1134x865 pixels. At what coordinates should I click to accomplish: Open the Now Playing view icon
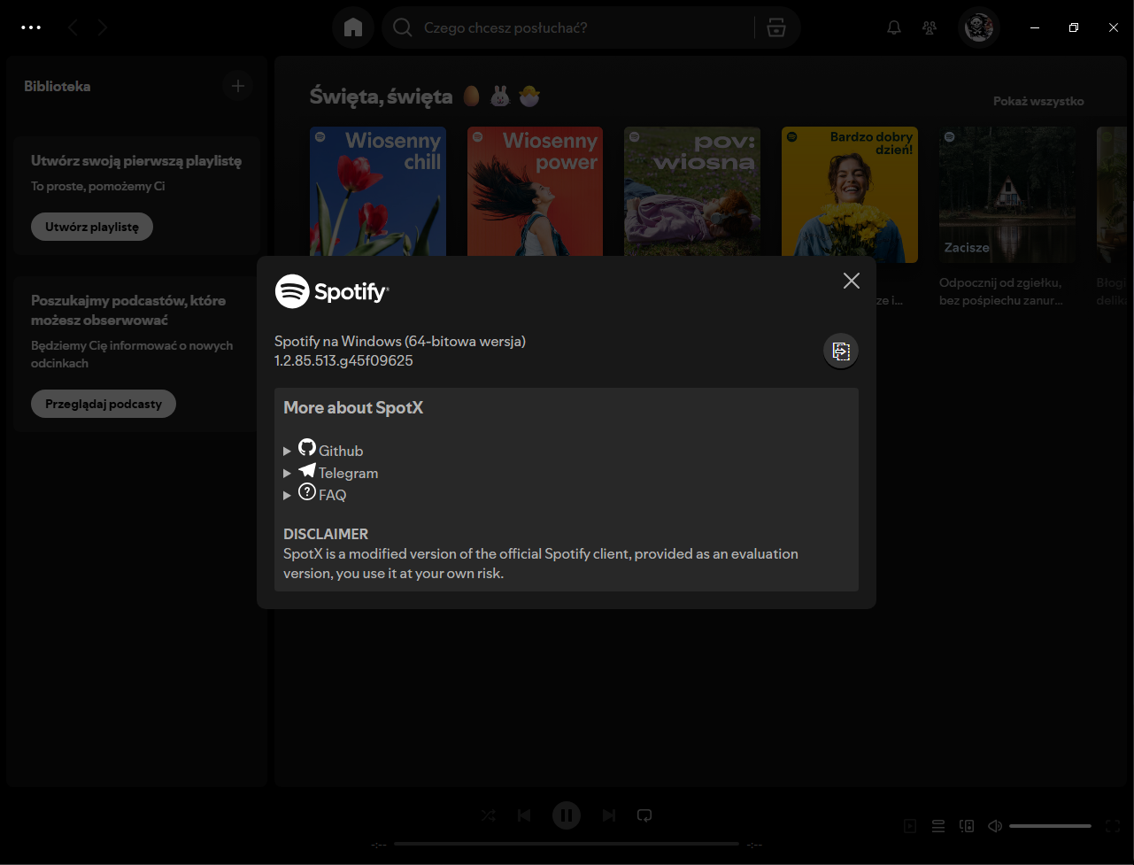pyautogui.click(x=910, y=826)
